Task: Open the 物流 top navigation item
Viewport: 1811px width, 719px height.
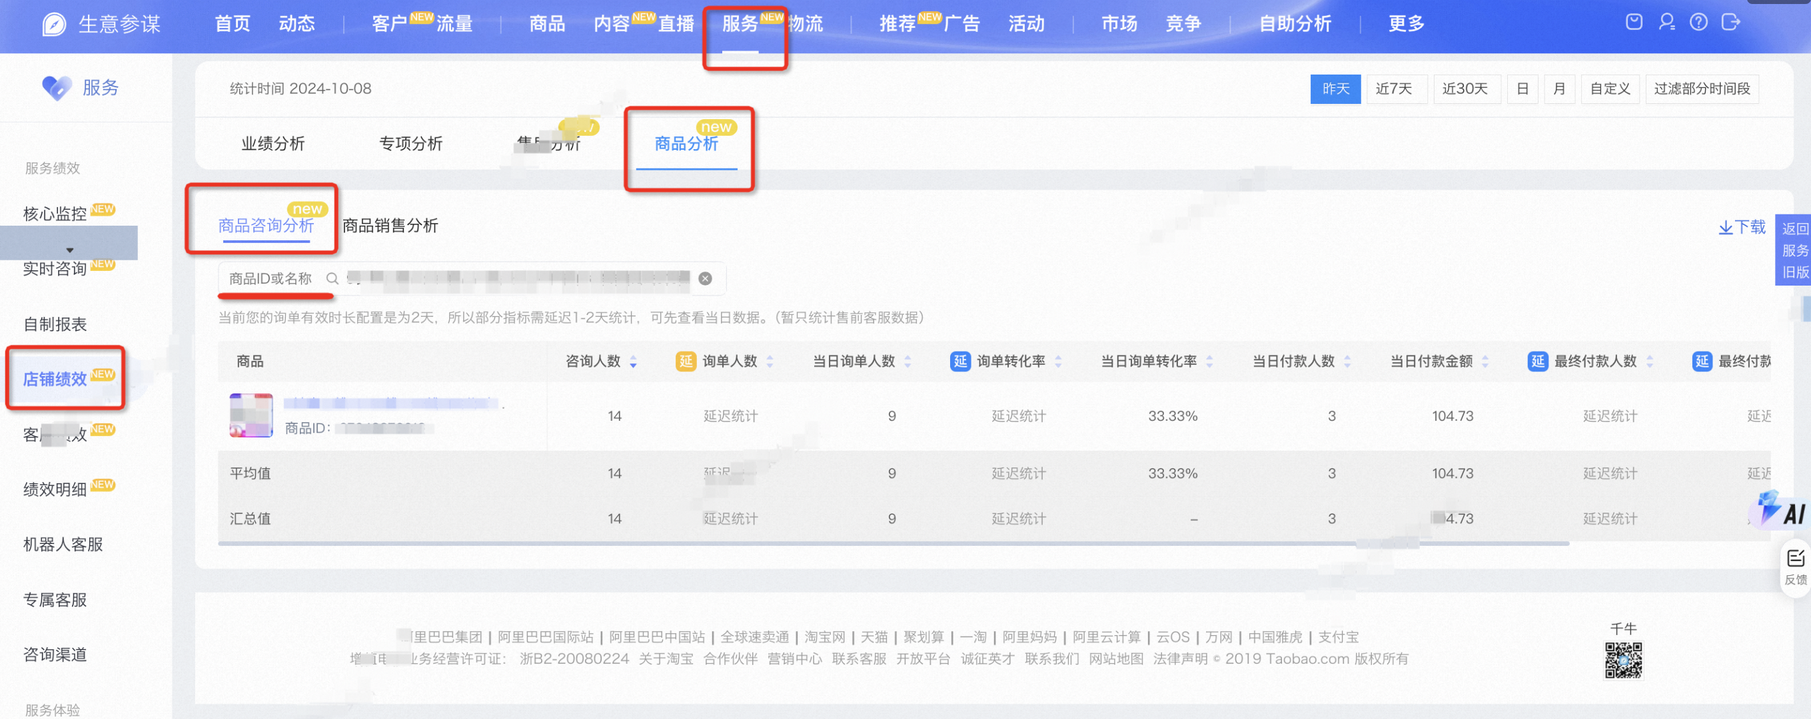Action: [806, 24]
